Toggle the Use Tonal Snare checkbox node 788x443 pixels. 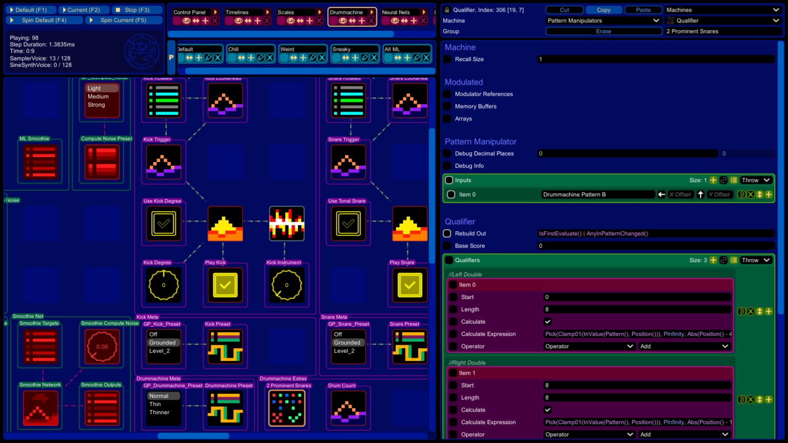pyautogui.click(x=348, y=224)
